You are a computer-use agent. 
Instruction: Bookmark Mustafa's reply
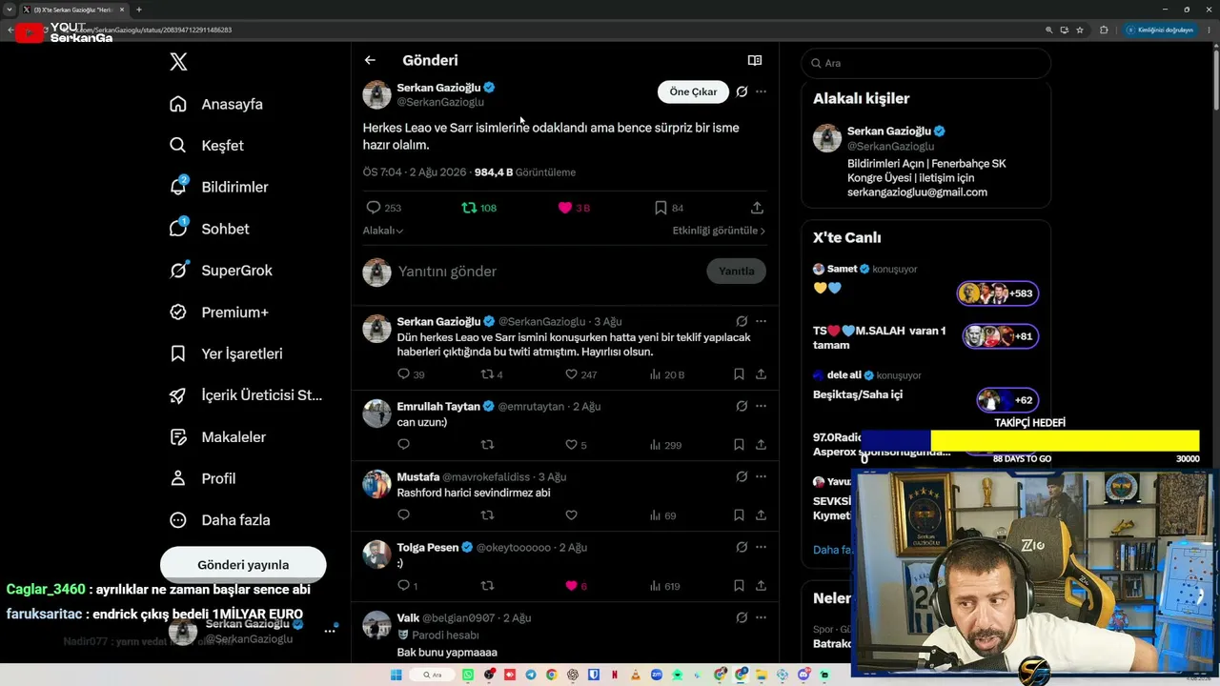pos(739,515)
